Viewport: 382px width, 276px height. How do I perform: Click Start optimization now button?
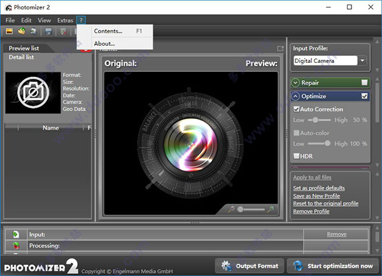[x=333, y=266]
